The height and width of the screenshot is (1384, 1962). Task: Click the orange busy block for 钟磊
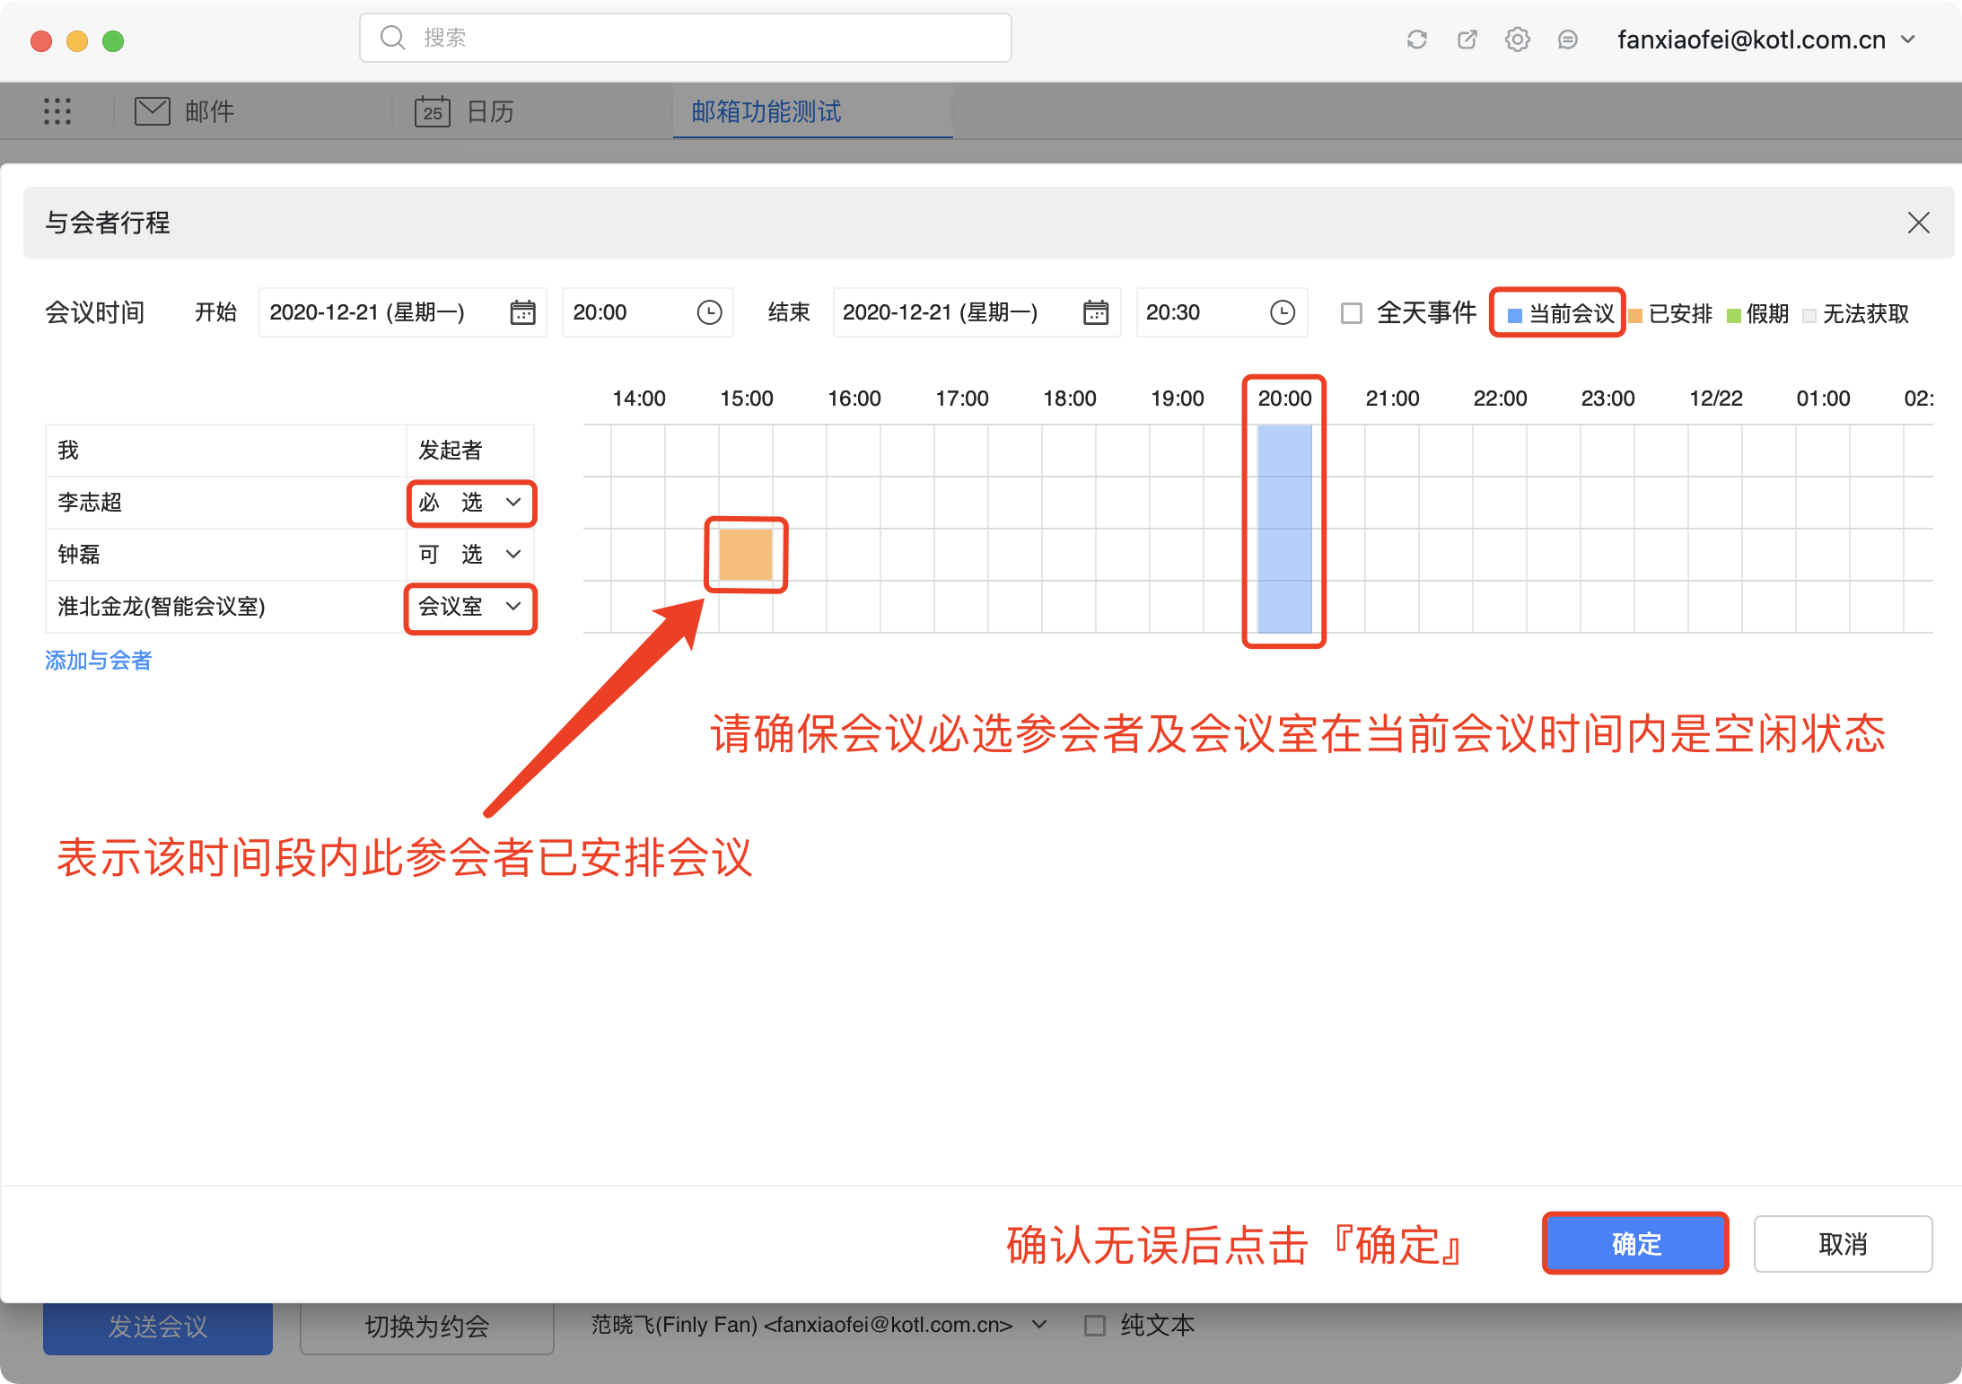(746, 555)
